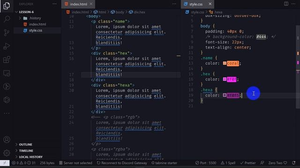Open the Explorer view in activity bar
The height and width of the screenshot is (168, 300).
coord(7,6)
